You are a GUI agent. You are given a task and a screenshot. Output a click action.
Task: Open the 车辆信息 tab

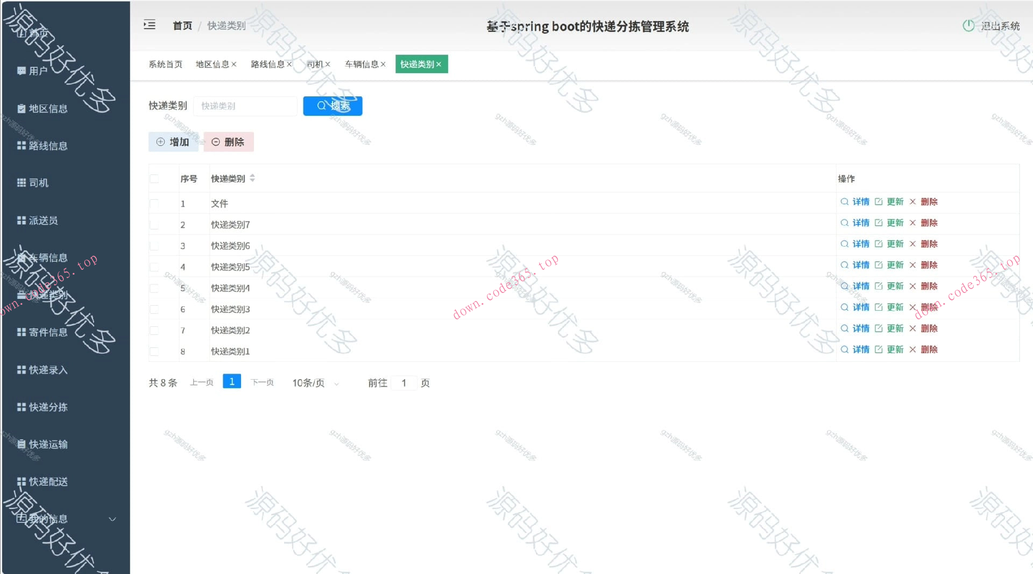362,64
